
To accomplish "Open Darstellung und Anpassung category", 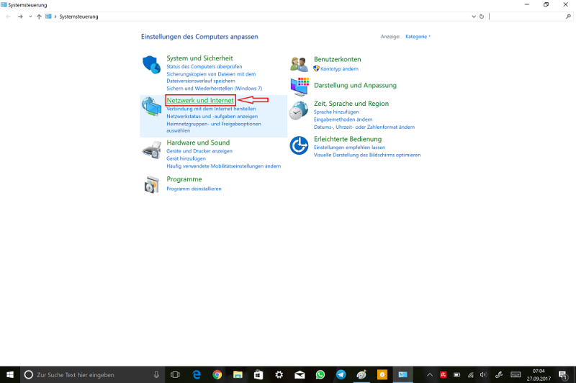I will tap(355, 85).
